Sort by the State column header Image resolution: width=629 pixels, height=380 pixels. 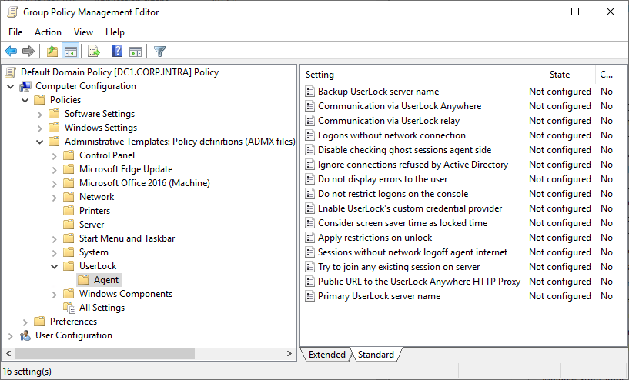[x=560, y=75]
